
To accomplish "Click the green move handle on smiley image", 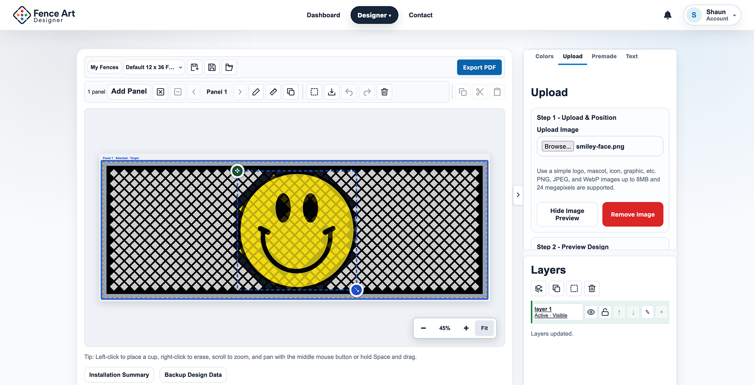I will (237, 171).
